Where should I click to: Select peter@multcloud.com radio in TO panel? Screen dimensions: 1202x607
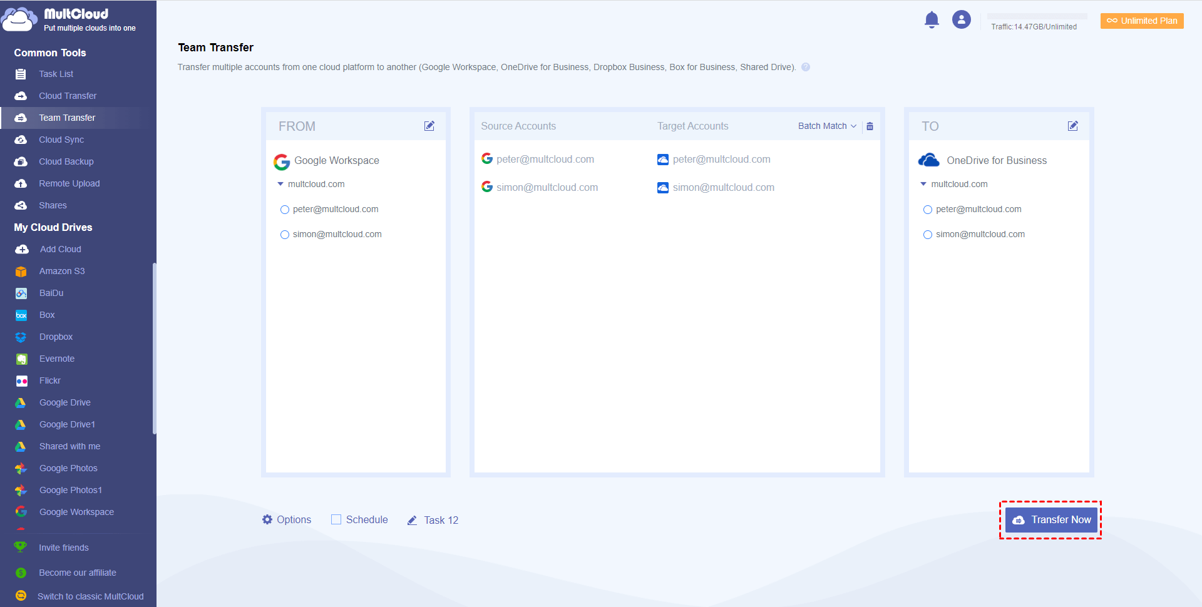pyautogui.click(x=928, y=210)
